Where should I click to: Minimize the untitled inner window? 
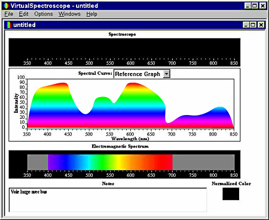246,25
